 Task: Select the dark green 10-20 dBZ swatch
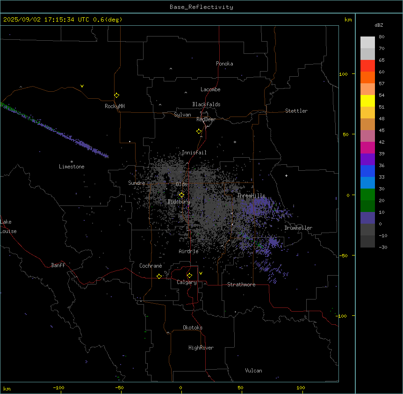(x=367, y=206)
